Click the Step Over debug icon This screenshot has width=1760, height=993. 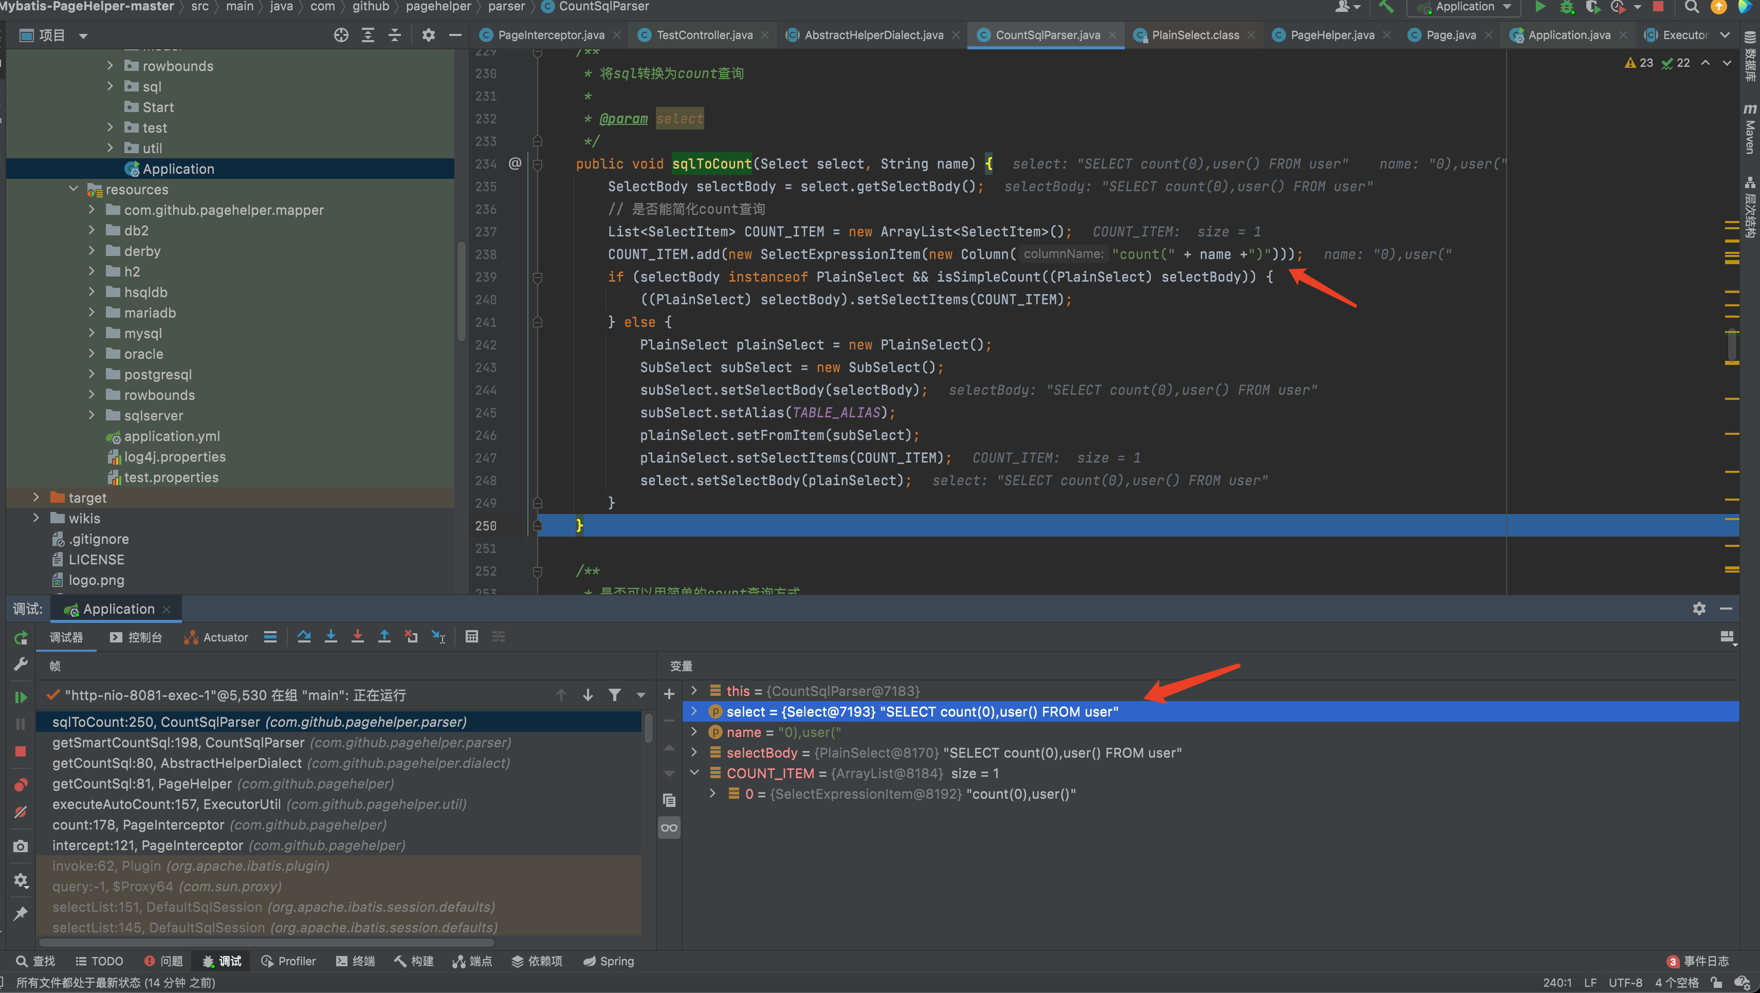(x=304, y=636)
